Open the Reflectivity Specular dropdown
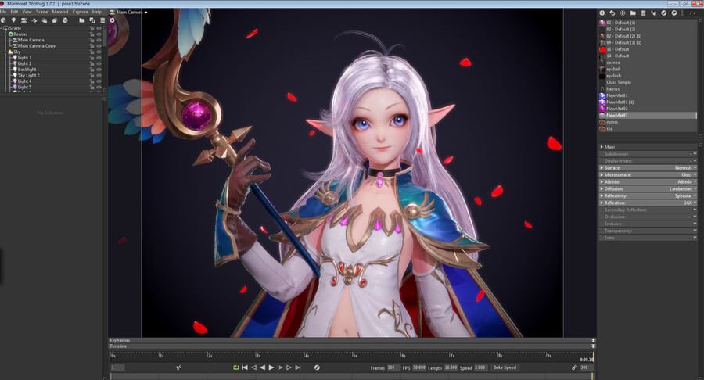The width and height of the screenshot is (704, 380). [685, 196]
